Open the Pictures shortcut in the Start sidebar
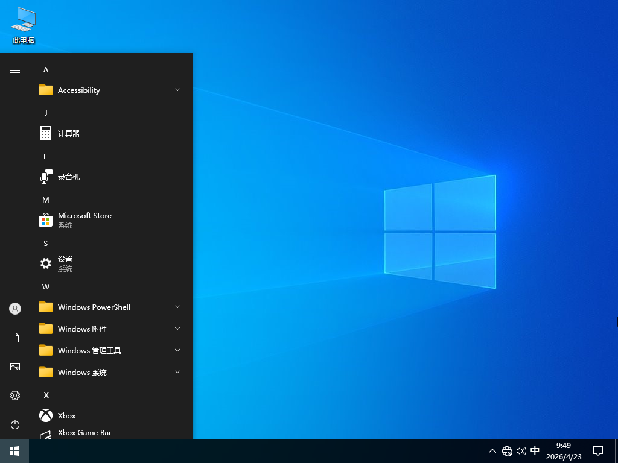 (x=14, y=366)
